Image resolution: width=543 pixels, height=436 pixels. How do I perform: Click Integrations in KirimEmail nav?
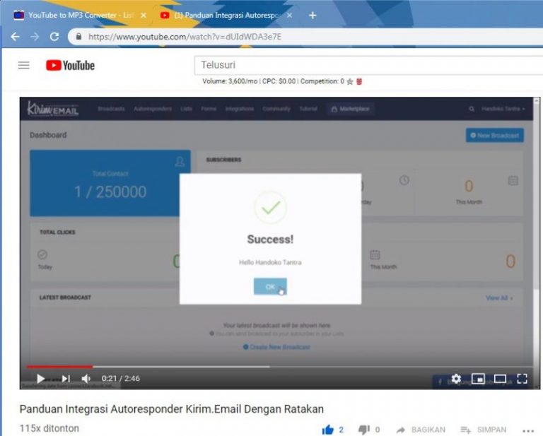click(x=239, y=109)
